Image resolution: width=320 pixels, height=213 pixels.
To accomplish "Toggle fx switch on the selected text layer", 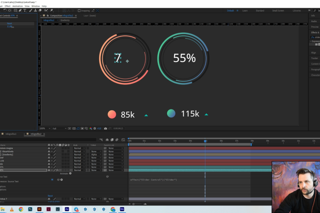I will (x=57, y=170).
